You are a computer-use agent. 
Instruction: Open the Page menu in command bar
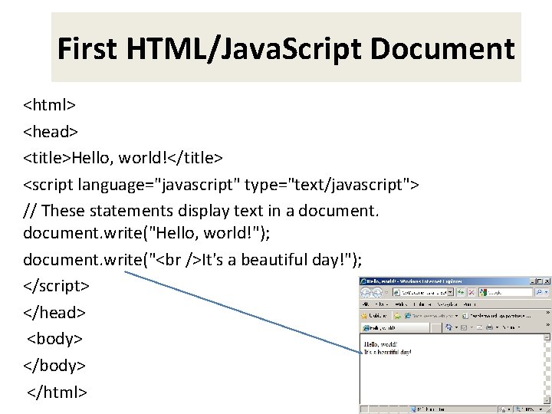511,327
